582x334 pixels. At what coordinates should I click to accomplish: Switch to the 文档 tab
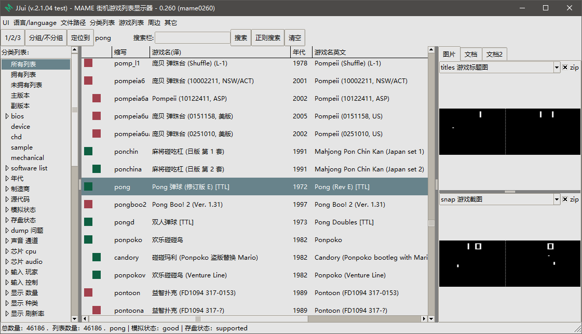pyautogui.click(x=471, y=55)
